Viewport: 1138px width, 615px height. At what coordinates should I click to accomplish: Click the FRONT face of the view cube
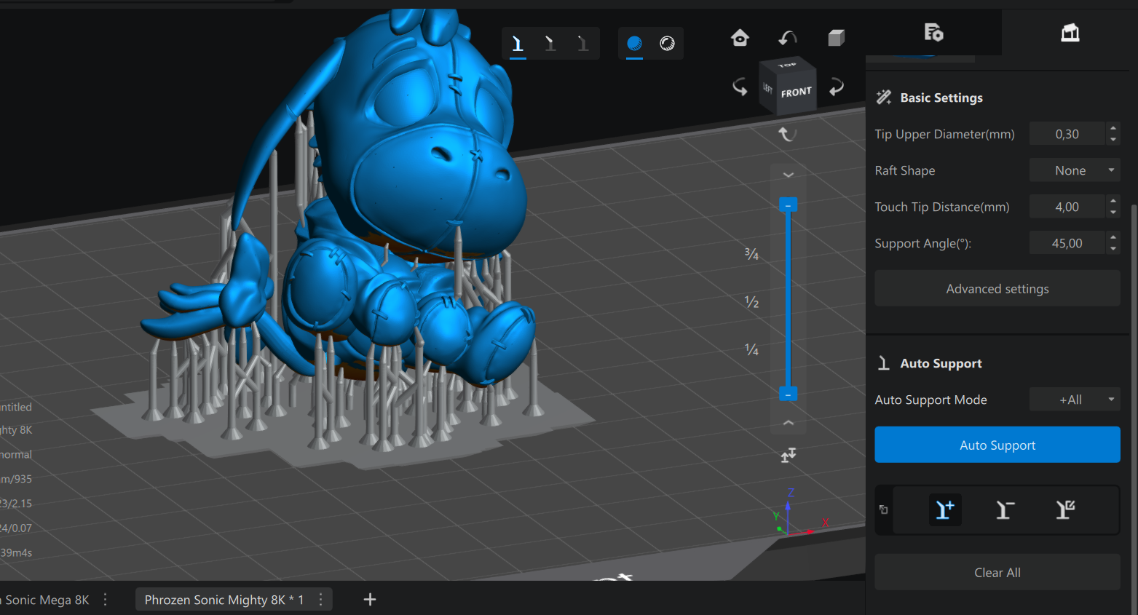click(796, 93)
